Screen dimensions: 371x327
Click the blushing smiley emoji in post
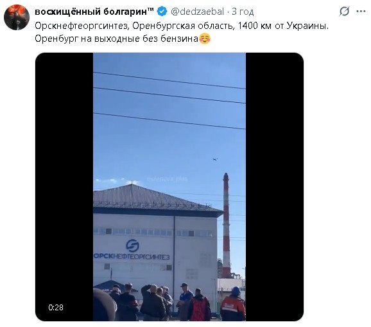point(205,39)
